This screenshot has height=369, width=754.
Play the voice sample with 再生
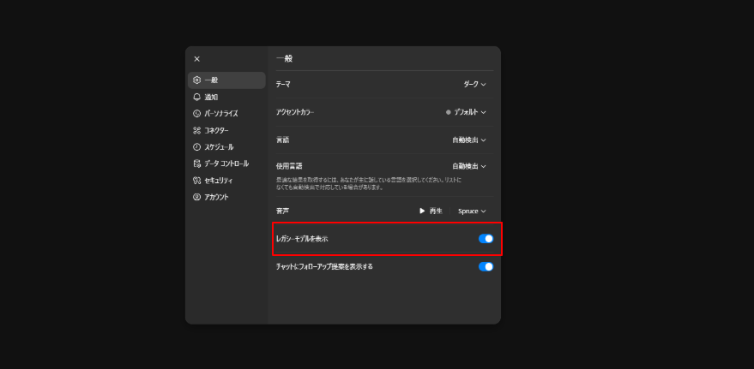click(x=431, y=211)
